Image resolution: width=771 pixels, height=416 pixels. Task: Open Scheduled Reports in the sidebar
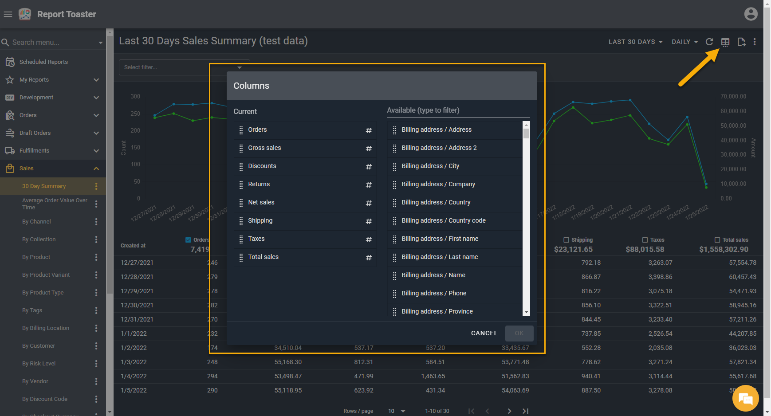(x=43, y=62)
